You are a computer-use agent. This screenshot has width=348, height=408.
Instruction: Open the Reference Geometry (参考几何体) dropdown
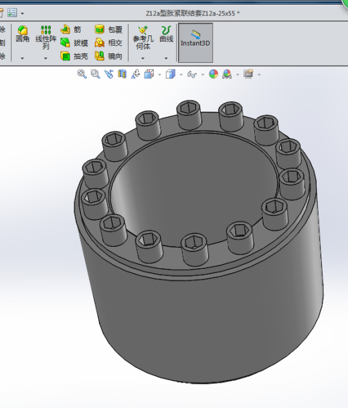coord(143,58)
